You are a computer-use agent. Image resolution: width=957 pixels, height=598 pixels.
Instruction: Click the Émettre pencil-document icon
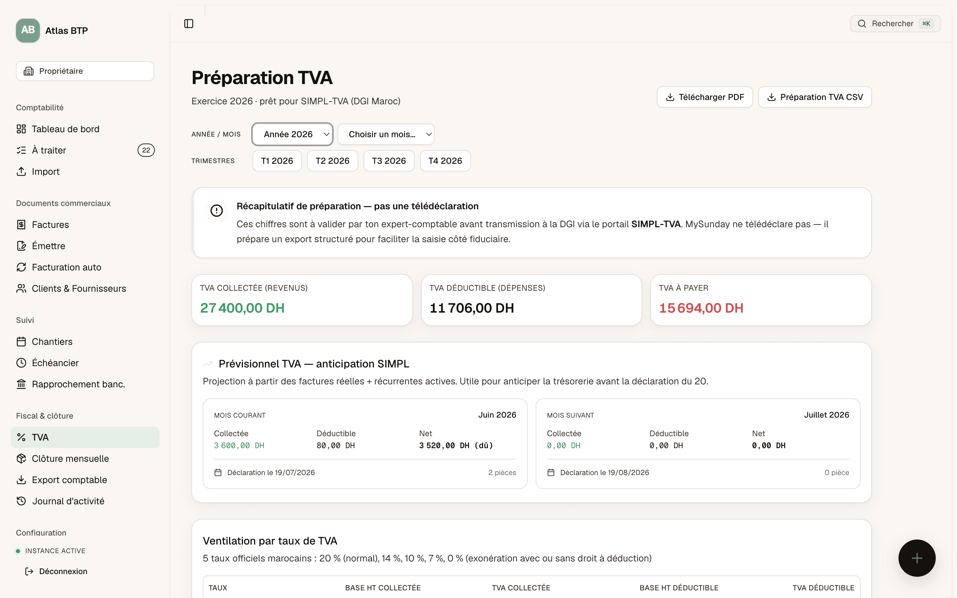click(21, 246)
